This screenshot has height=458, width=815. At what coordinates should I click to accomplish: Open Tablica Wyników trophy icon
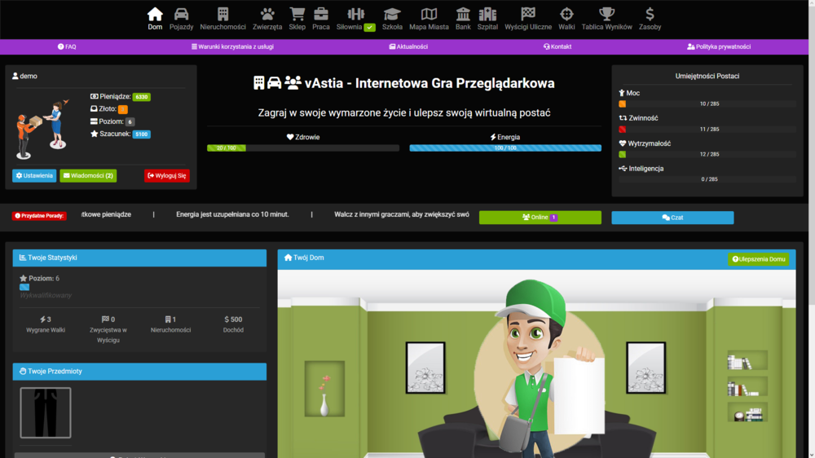tap(606, 14)
